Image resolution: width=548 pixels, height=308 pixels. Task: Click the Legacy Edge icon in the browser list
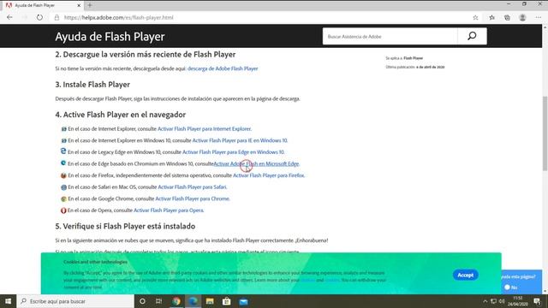click(x=63, y=151)
